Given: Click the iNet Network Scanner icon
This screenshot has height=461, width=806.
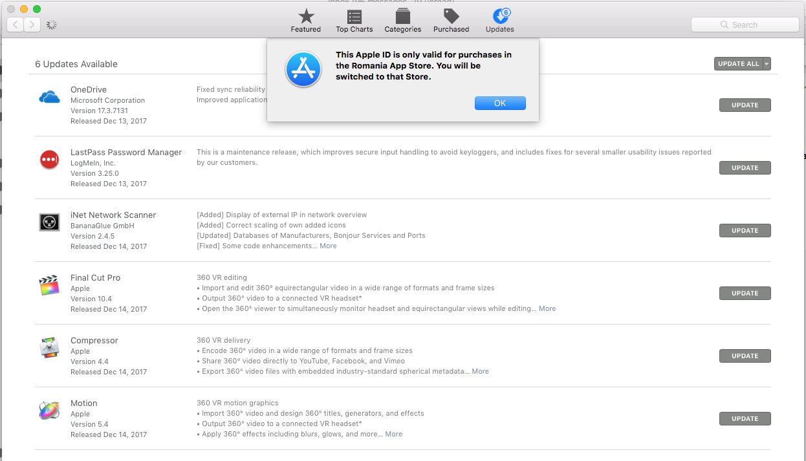Looking at the screenshot, I should pyautogui.click(x=49, y=222).
